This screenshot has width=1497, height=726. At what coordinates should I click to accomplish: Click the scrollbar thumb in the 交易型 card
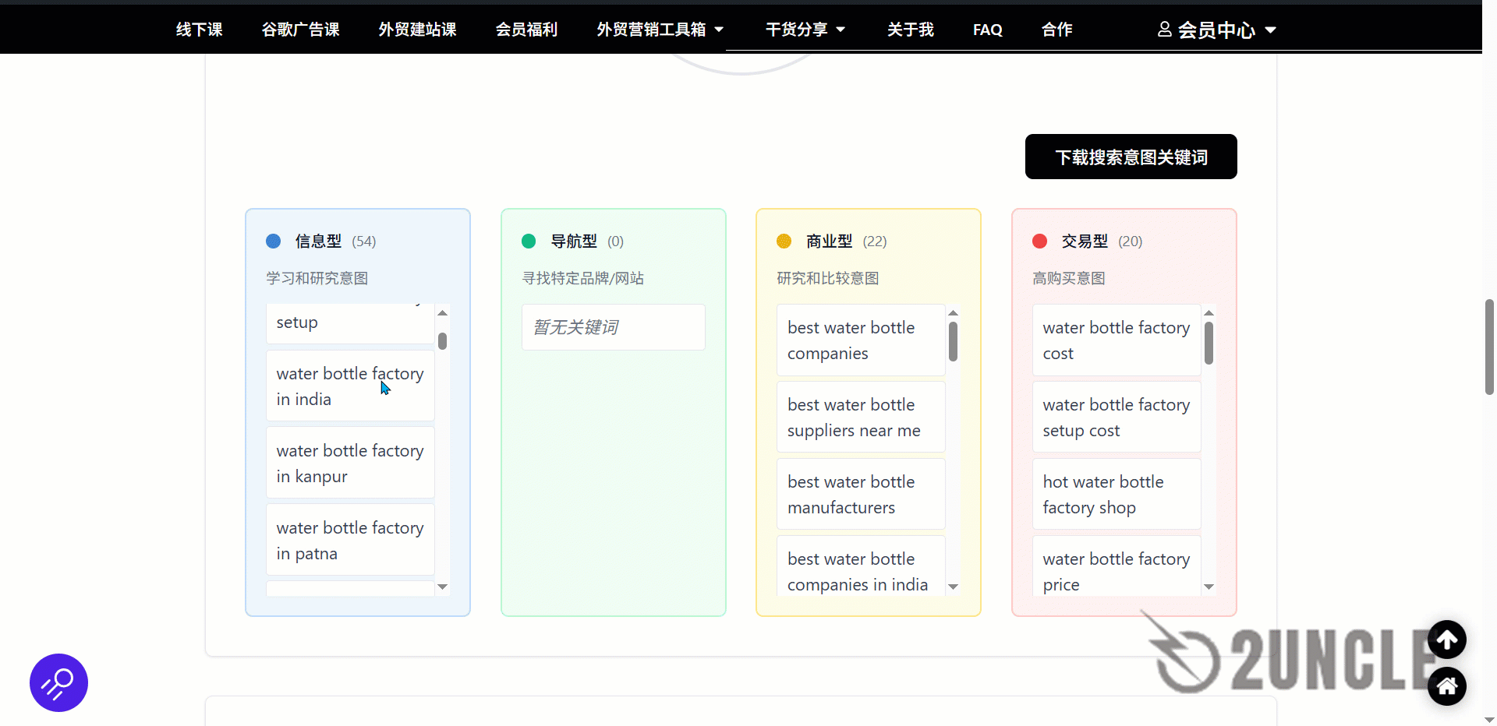pos(1209,343)
